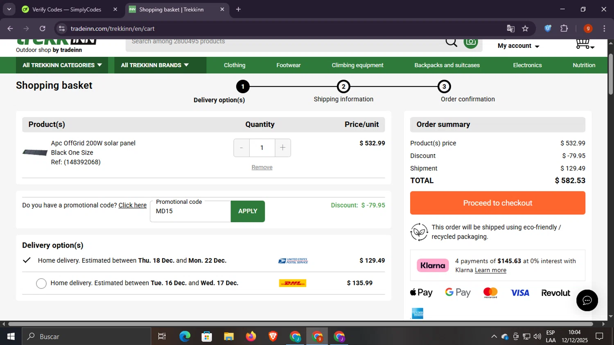Open the translate page icon

coord(510,29)
